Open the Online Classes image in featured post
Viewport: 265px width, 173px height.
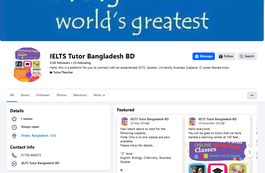pos(217,157)
